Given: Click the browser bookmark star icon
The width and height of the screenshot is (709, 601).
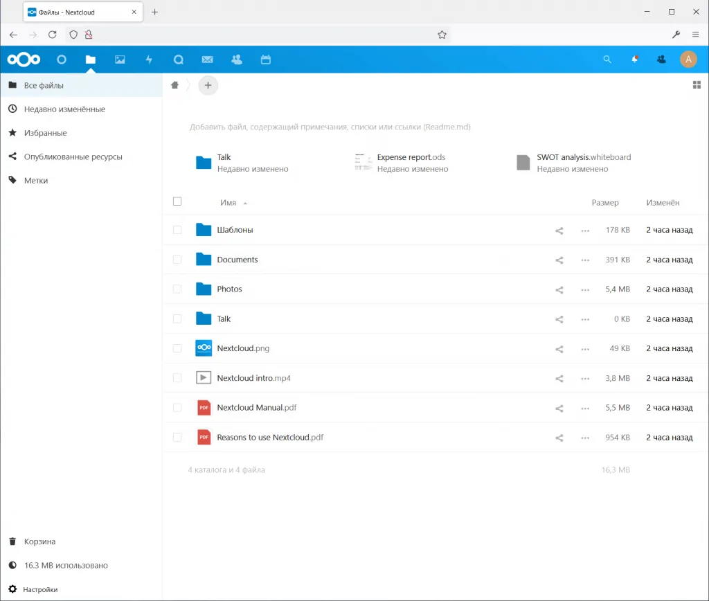Looking at the screenshot, I should coord(442,35).
